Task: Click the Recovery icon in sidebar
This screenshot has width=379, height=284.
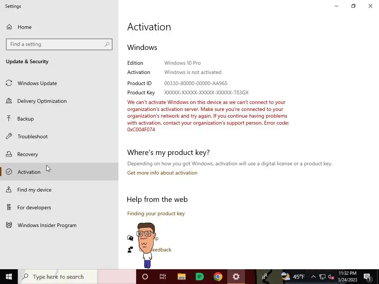Action: 9,154
